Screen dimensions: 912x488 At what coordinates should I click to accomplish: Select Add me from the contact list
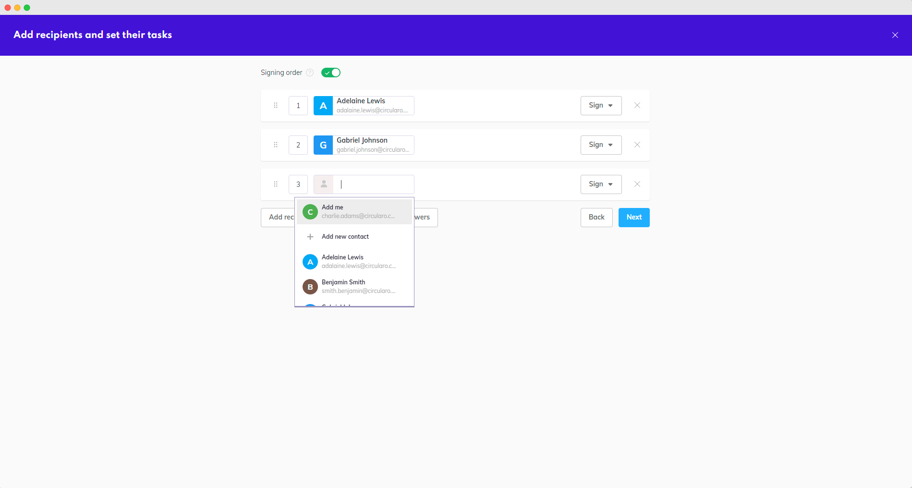(354, 212)
